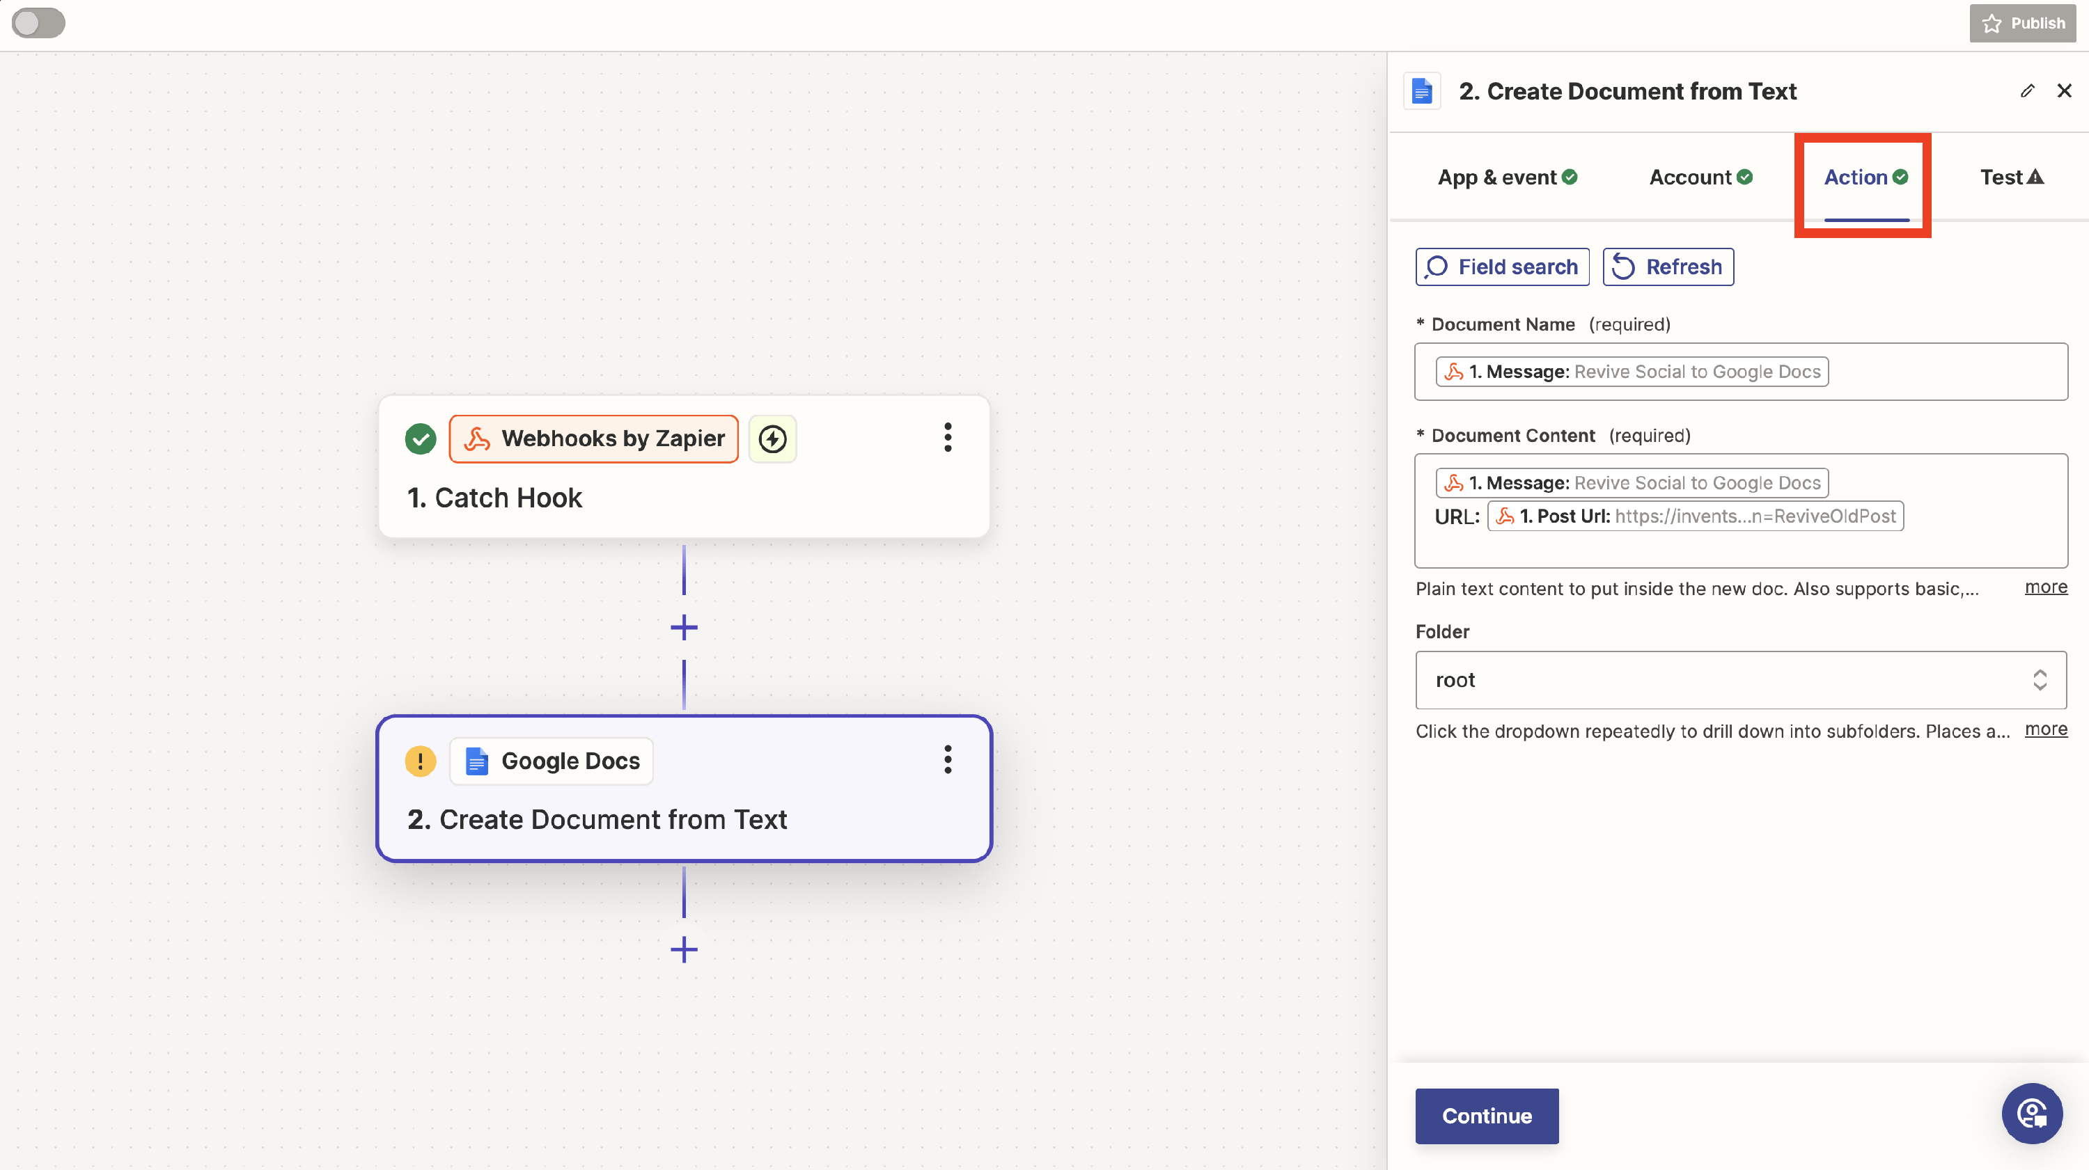Click the Field search button
2089x1170 pixels.
point(1502,267)
